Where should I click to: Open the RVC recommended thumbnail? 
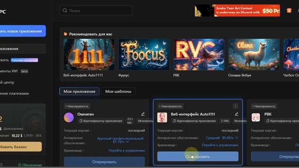(199, 55)
